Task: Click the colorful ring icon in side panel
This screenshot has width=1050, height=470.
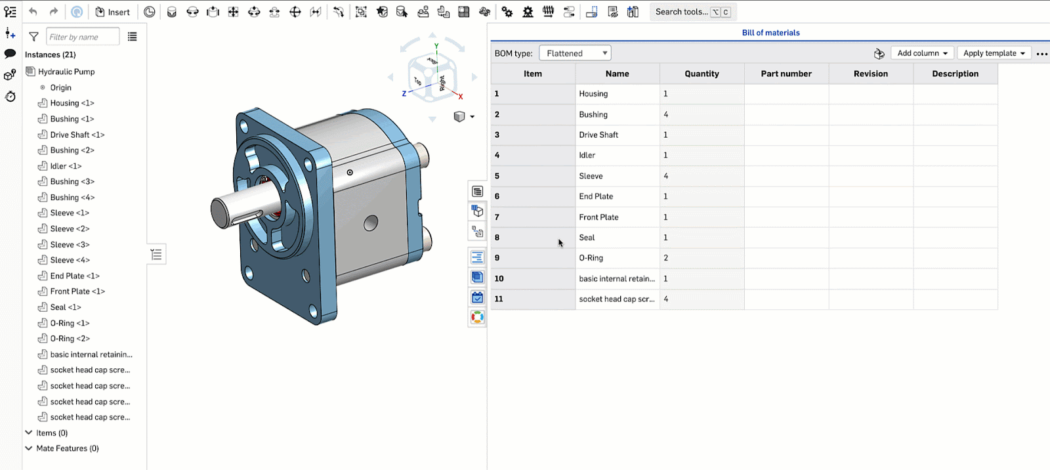Action: (477, 318)
